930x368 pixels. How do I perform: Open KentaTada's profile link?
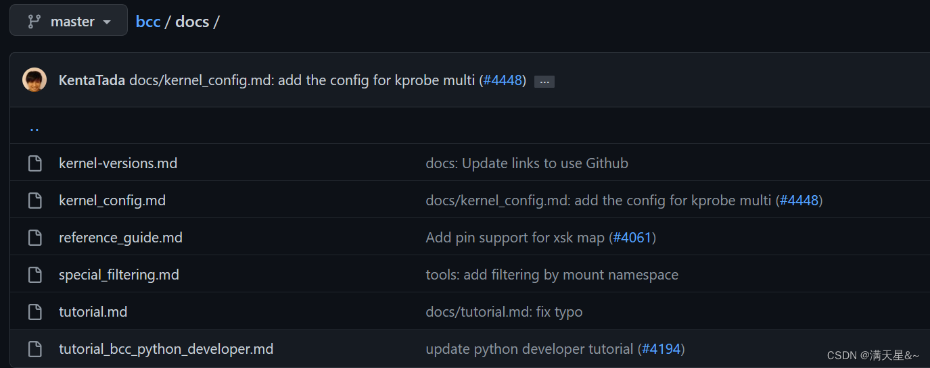[91, 80]
